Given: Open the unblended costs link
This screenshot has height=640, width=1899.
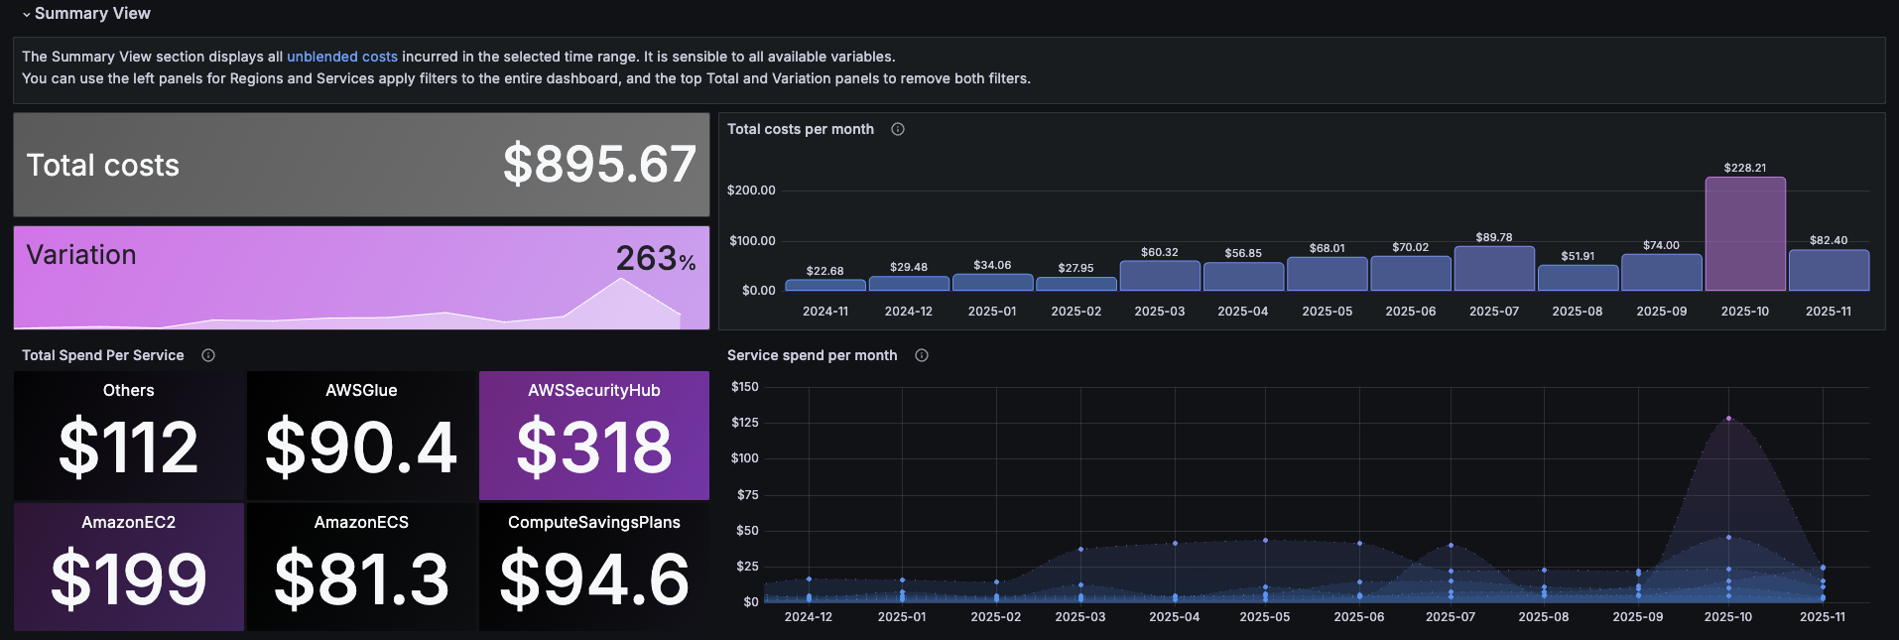Looking at the screenshot, I should point(341,57).
